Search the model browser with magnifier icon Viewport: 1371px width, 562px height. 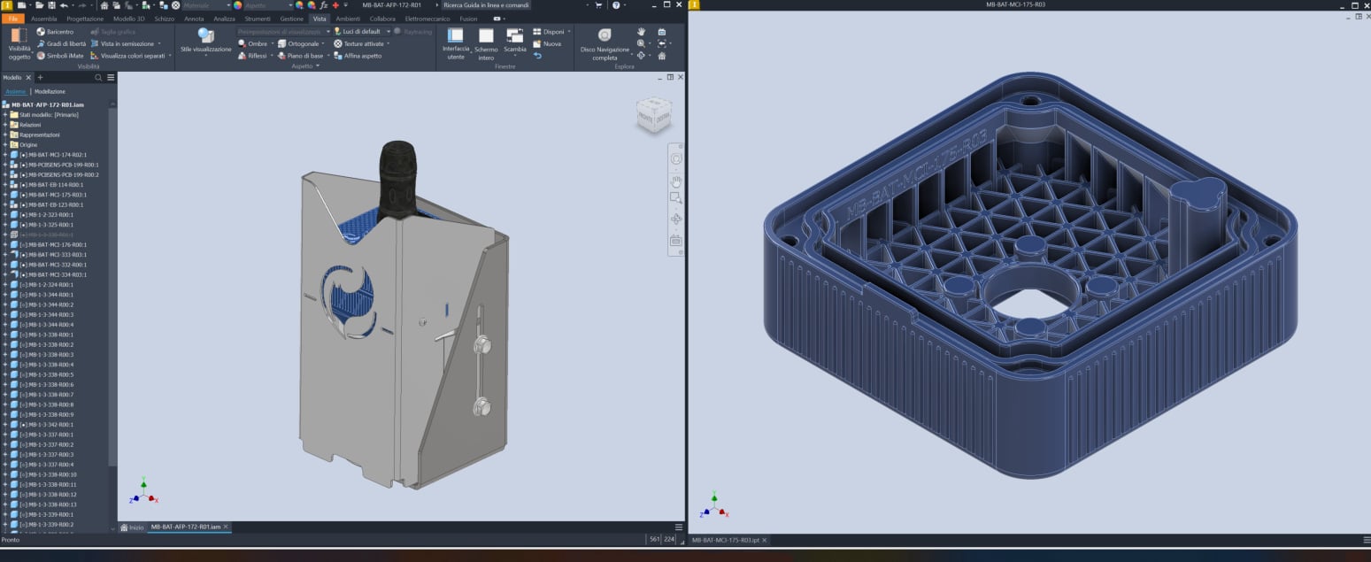pyautogui.click(x=98, y=78)
